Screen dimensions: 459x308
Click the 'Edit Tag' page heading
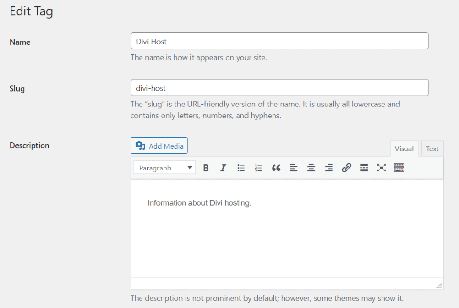[x=32, y=11]
